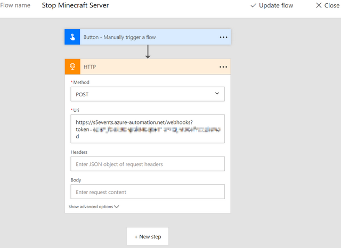The image size is (341, 248).
Task: Select the Button - Manually trigger a flow card
Action: (x=148, y=37)
